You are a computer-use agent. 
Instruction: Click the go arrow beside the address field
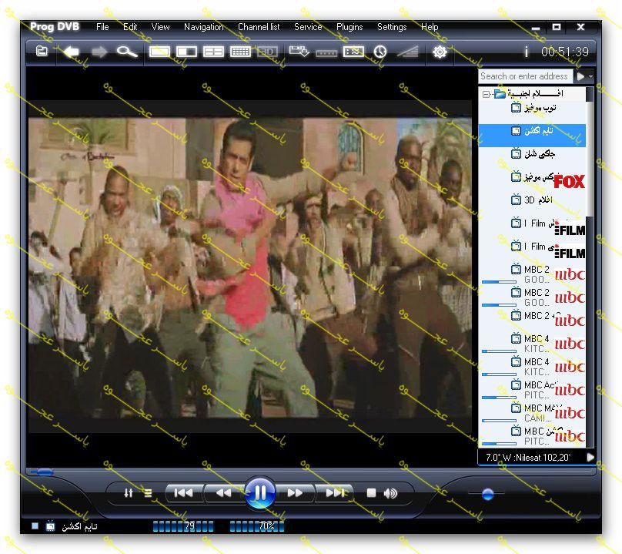[x=580, y=76]
